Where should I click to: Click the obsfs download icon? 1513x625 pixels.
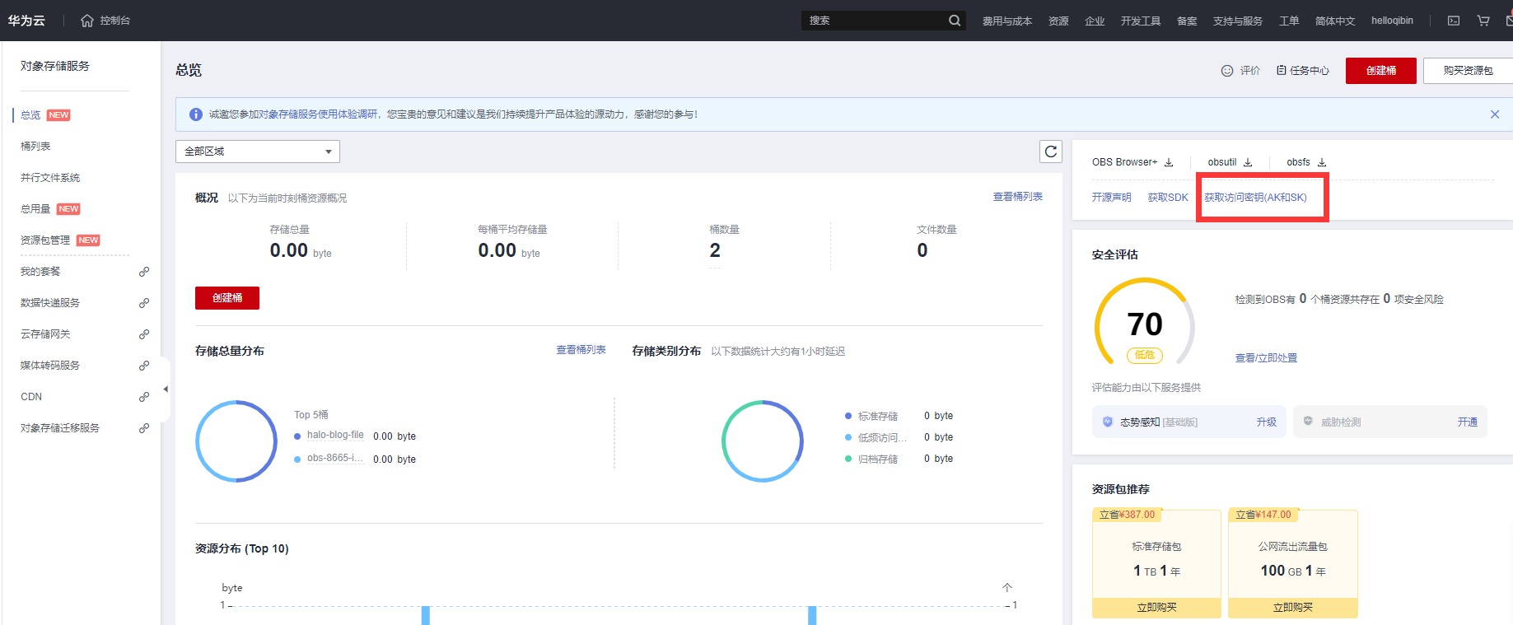(x=1322, y=162)
